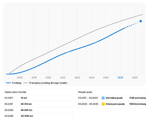Click the 2026 year axis label
Viewport: 149px width, 119px height.
pyautogui.click(x=135, y=78)
